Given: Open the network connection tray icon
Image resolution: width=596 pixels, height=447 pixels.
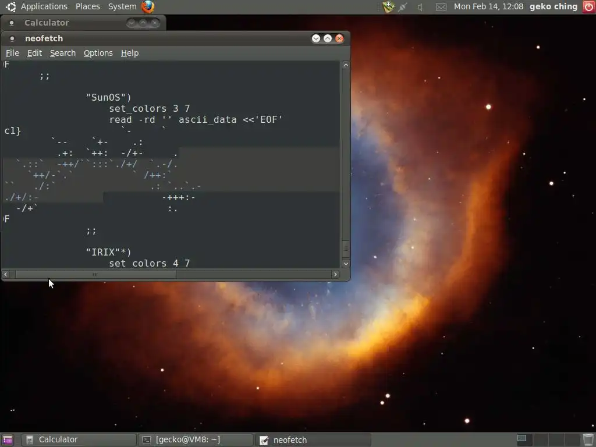Looking at the screenshot, I should point(403,7).
